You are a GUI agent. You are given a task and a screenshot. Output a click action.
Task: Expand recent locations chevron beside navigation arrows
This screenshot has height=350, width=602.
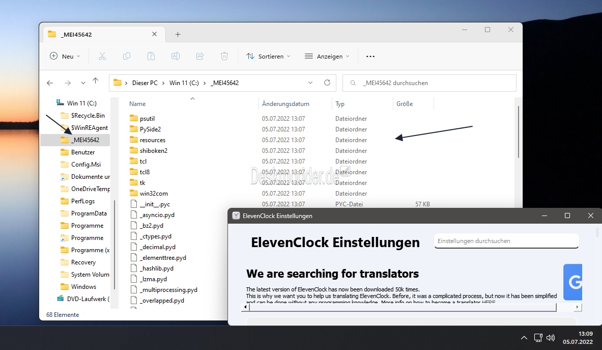83,83
